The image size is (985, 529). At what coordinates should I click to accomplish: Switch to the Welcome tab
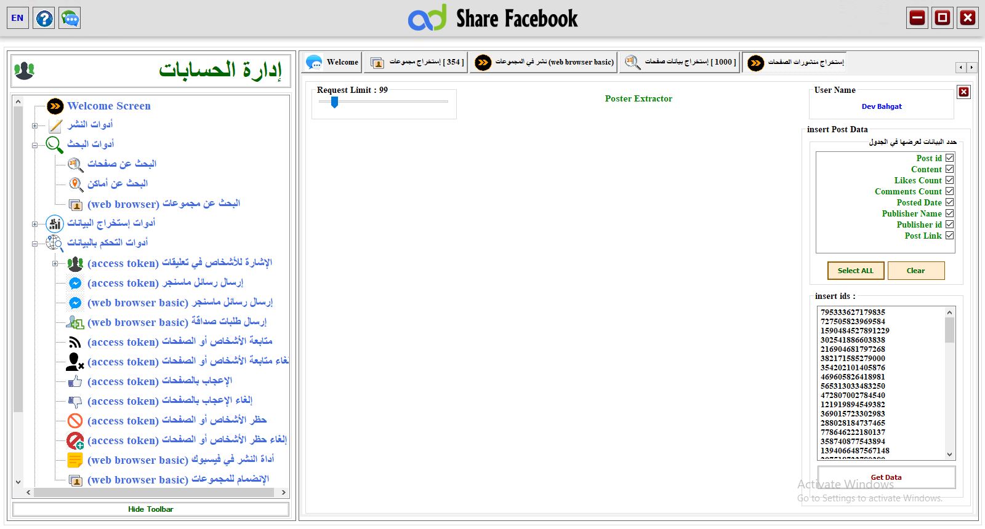[x=332, y=62]
